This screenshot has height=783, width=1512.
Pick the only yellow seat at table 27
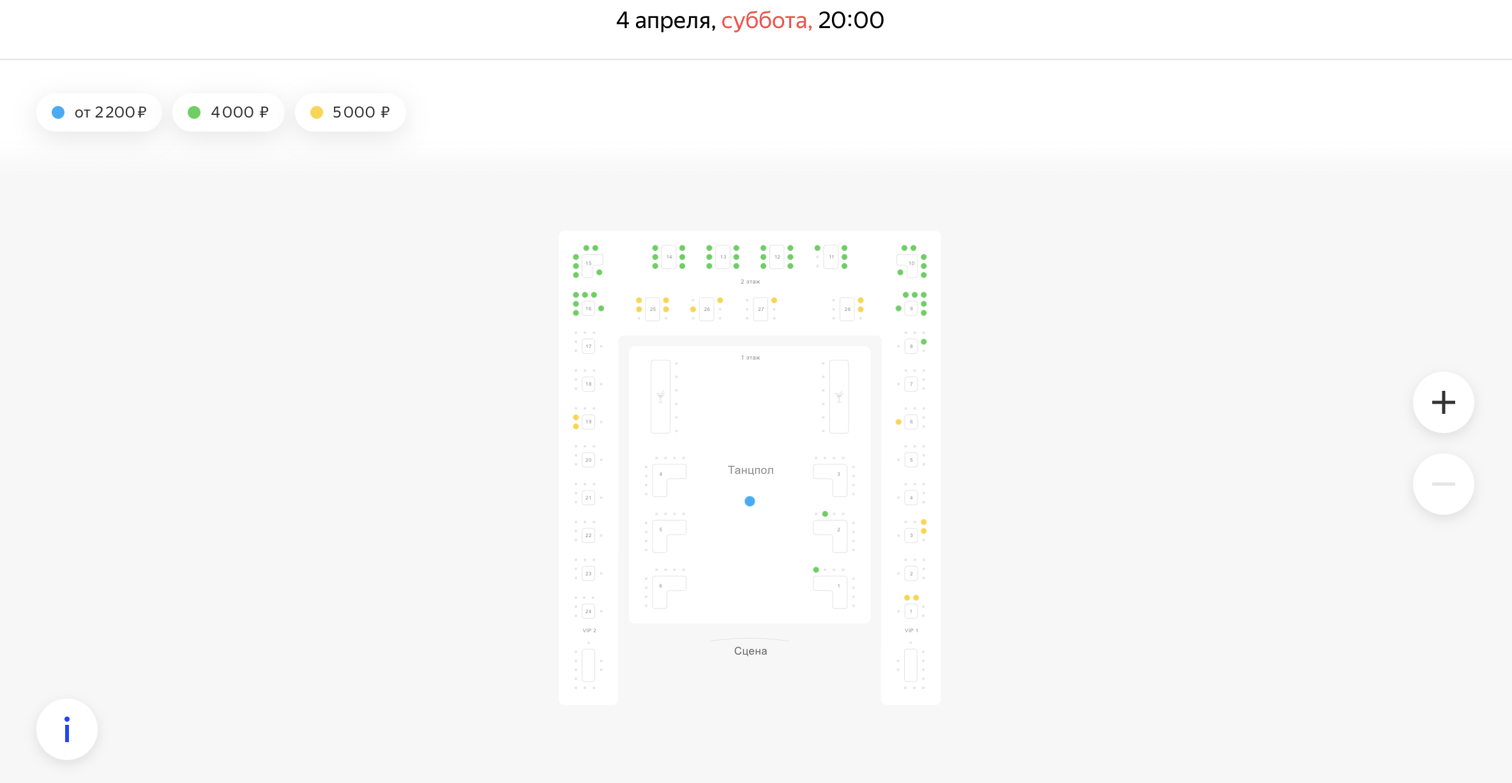coord(774,300)
